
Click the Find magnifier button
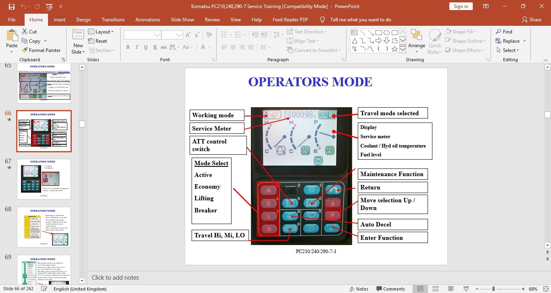point(504,31)
